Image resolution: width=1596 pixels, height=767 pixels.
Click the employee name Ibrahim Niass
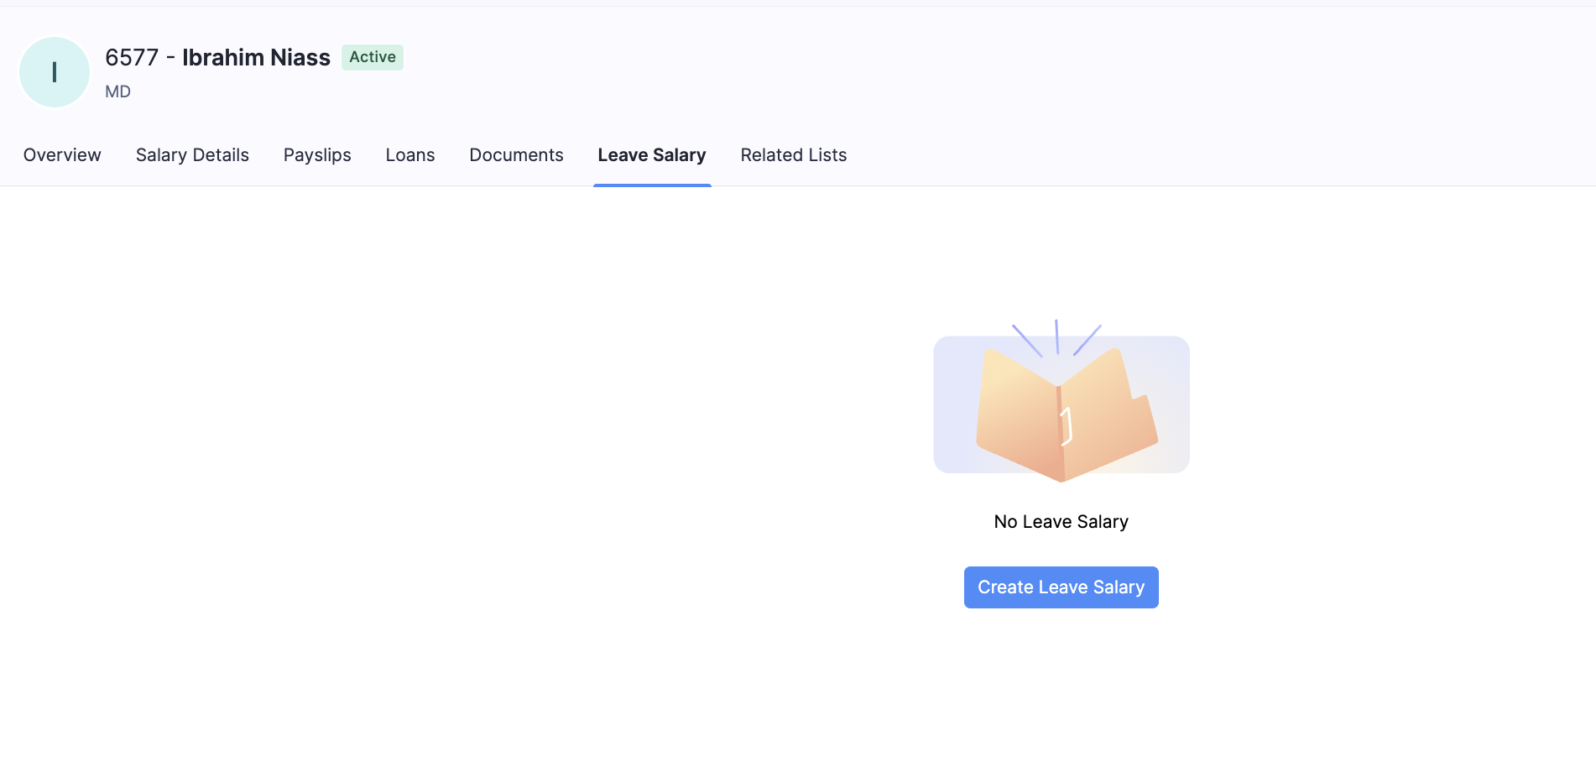[x=256, y=57]
